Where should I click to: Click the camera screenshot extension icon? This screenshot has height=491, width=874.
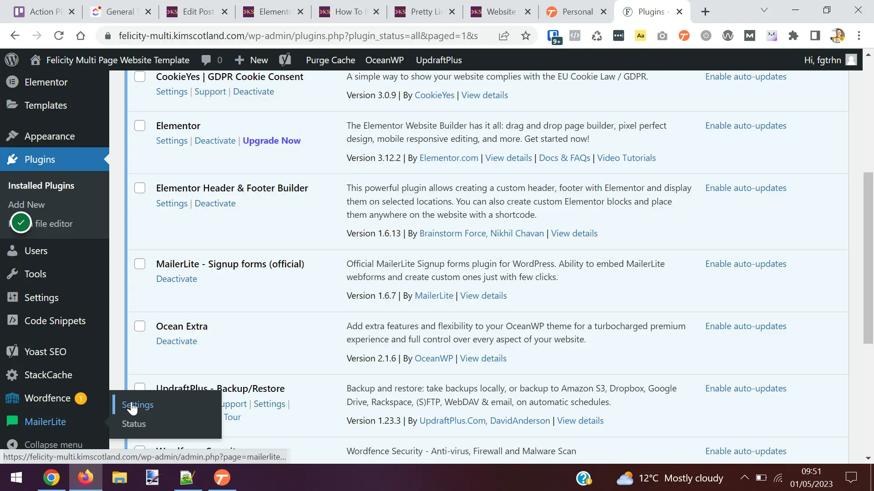[x=662, y=35]
